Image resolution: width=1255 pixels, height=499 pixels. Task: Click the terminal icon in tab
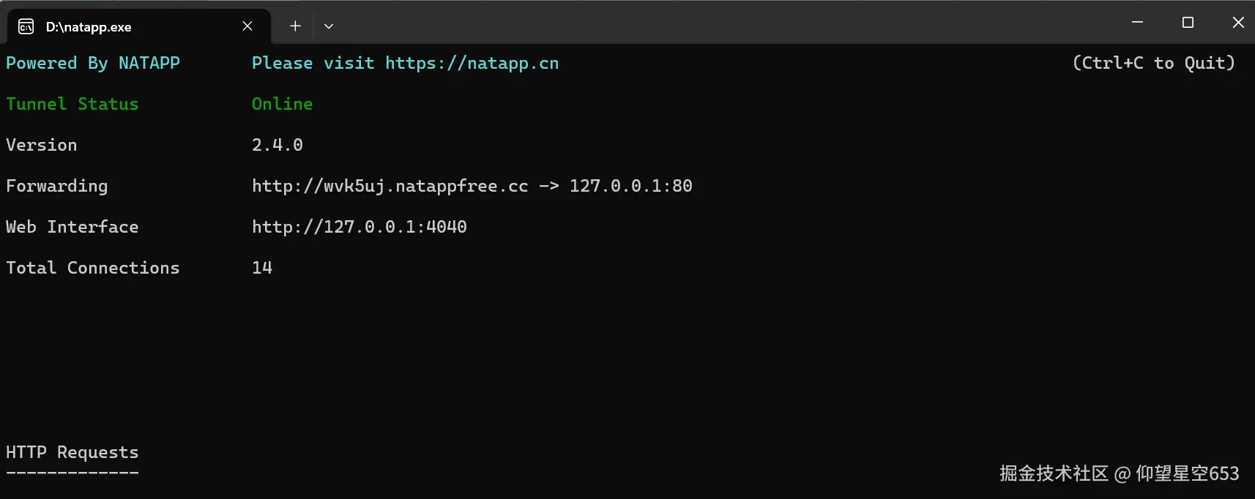click(x=26, y=27)
